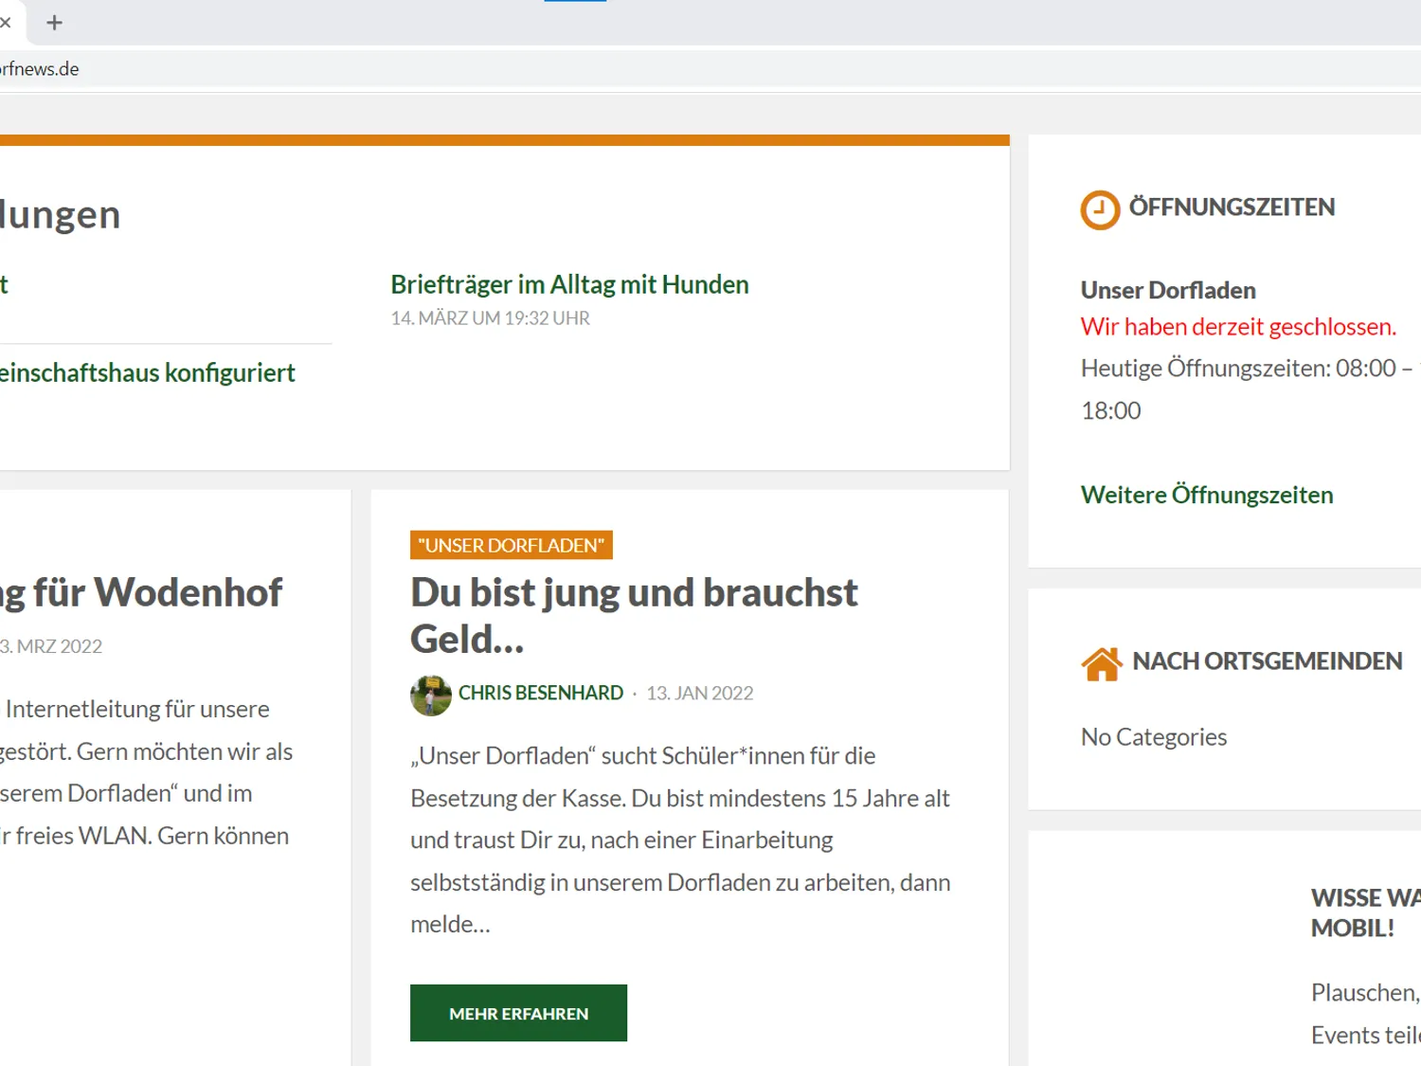Click the address bar showing dorfnews.de
This screenshot has height=1066, width=1421.
[710, 69]
